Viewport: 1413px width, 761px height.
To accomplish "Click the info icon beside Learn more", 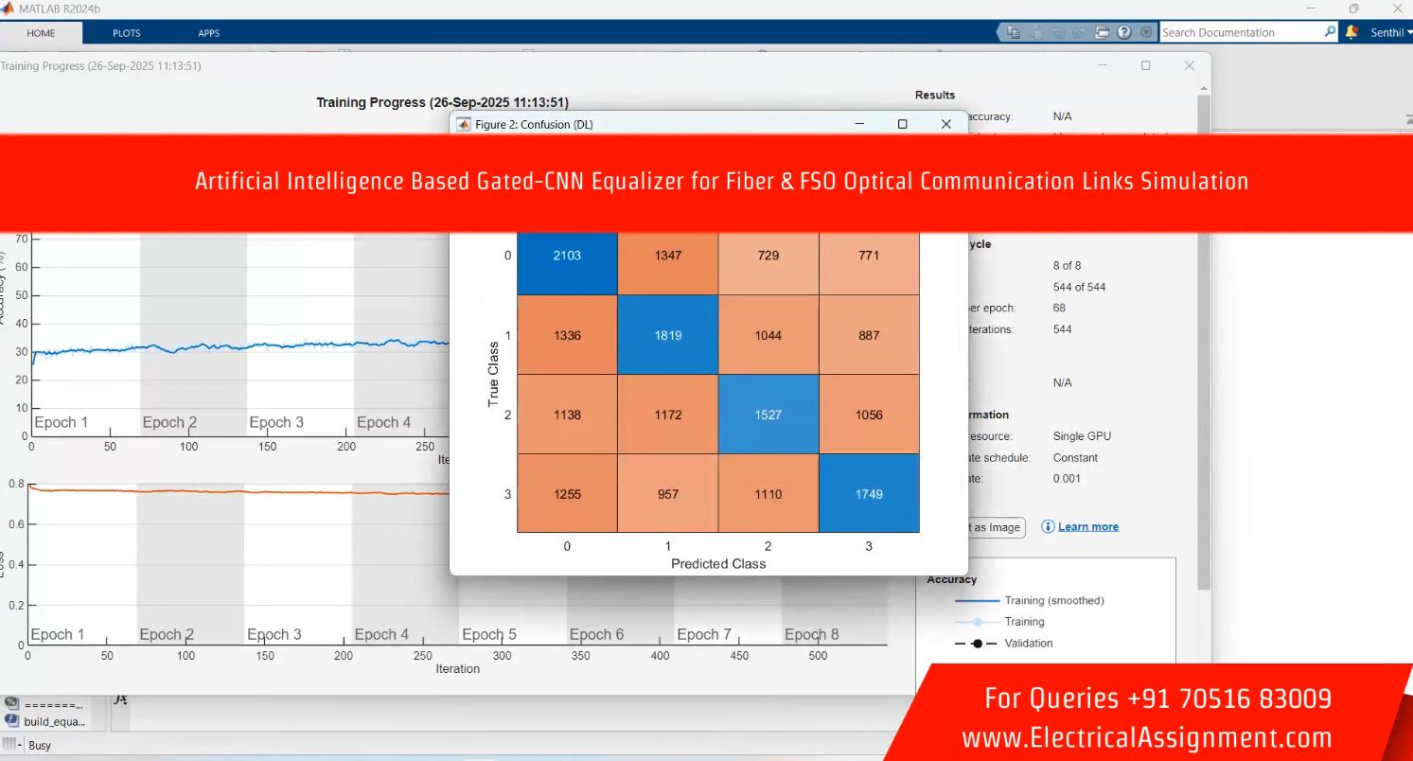I will (1048, 527).
